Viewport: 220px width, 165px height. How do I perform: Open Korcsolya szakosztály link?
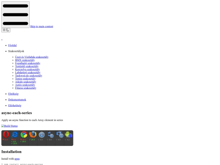(28, 69)
